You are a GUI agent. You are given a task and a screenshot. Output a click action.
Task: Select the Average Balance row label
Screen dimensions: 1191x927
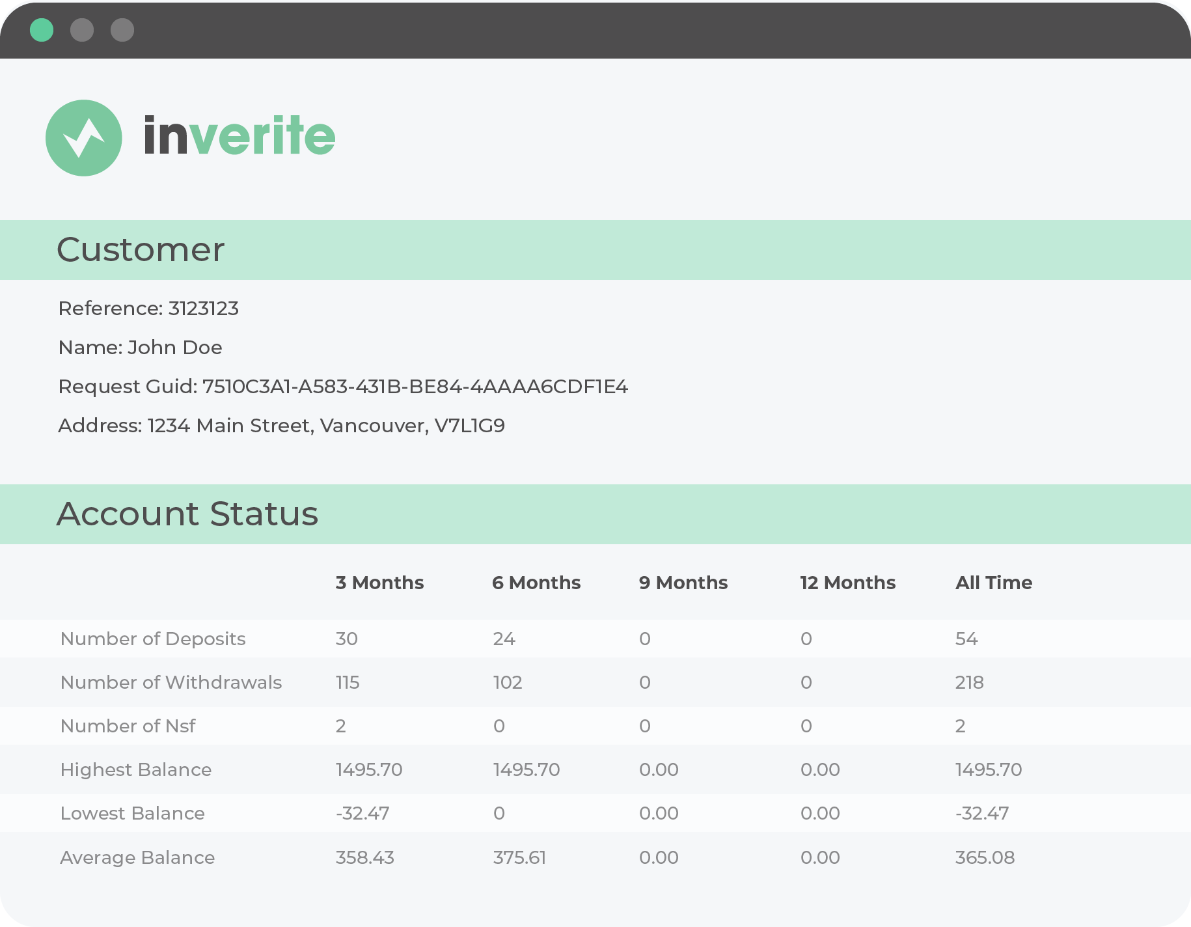(x=137, y=857)
